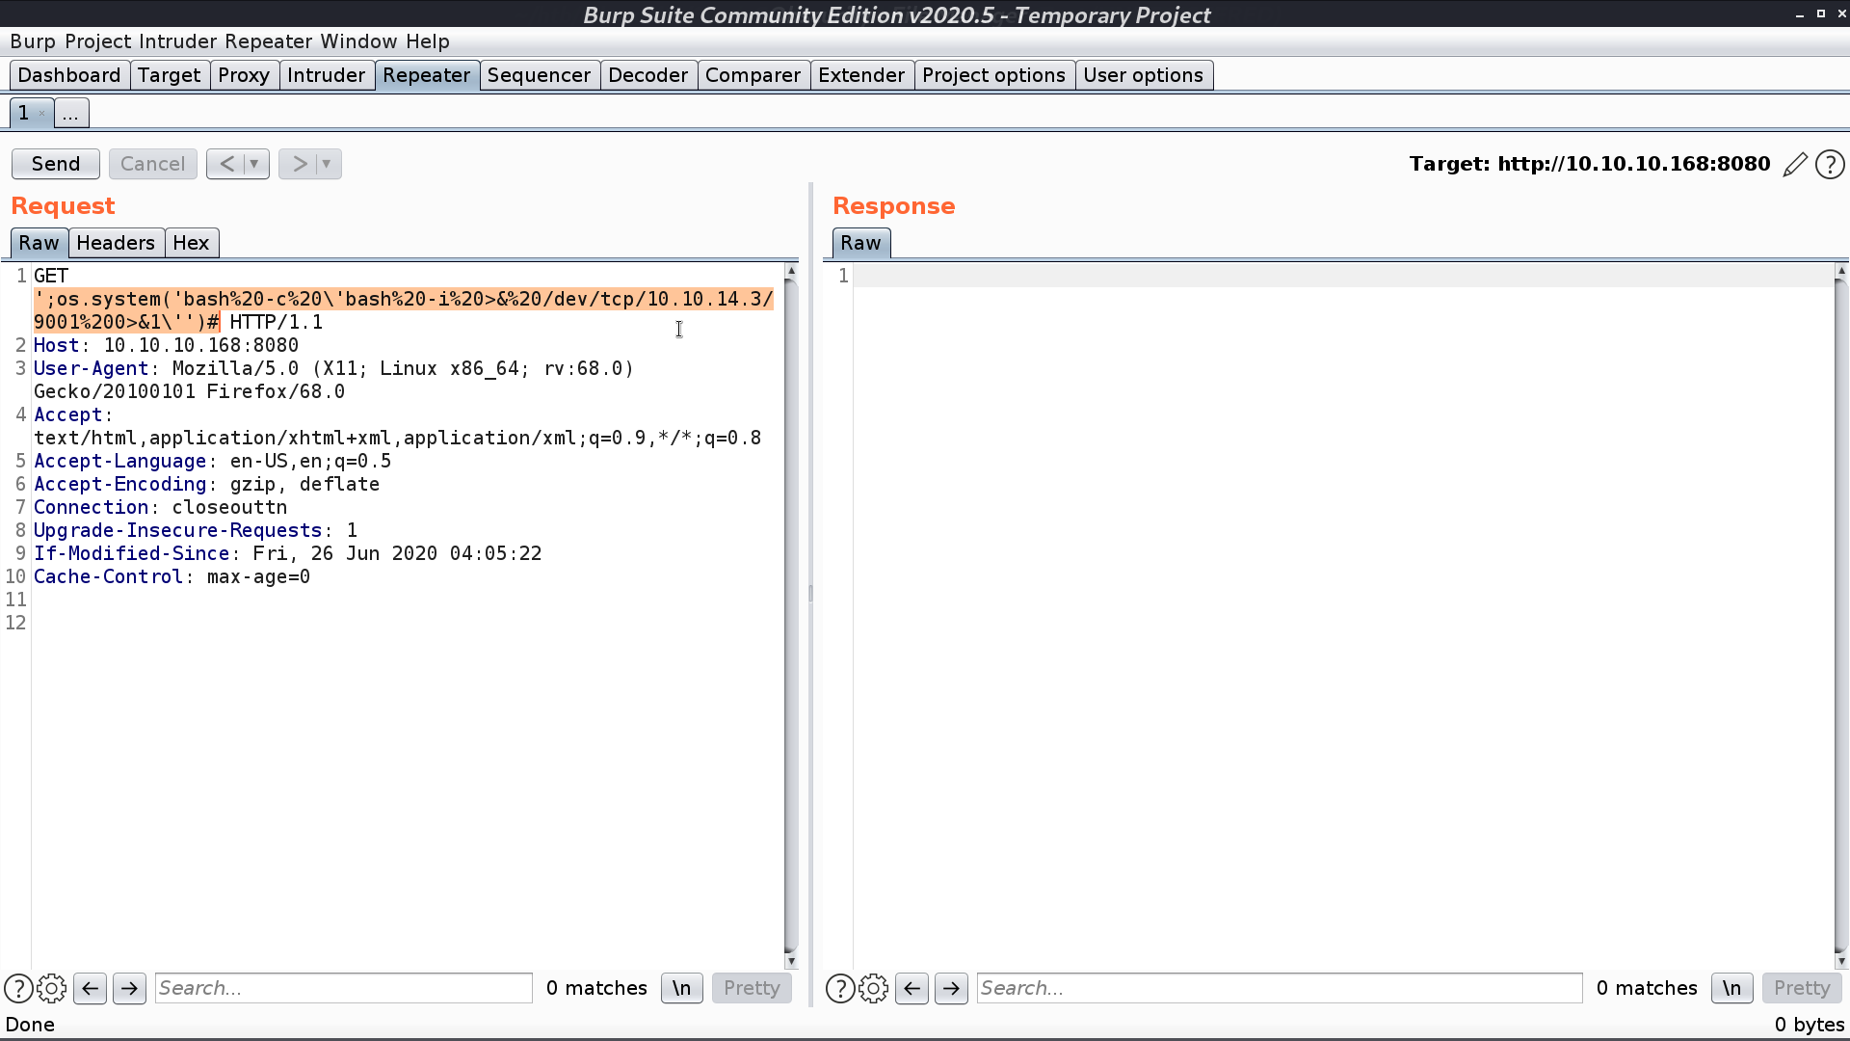Open the Repeater menu
Image resolution: width=1850 pixels, height=1041 pixels.
pyautogui.click(x=269, y=41)
